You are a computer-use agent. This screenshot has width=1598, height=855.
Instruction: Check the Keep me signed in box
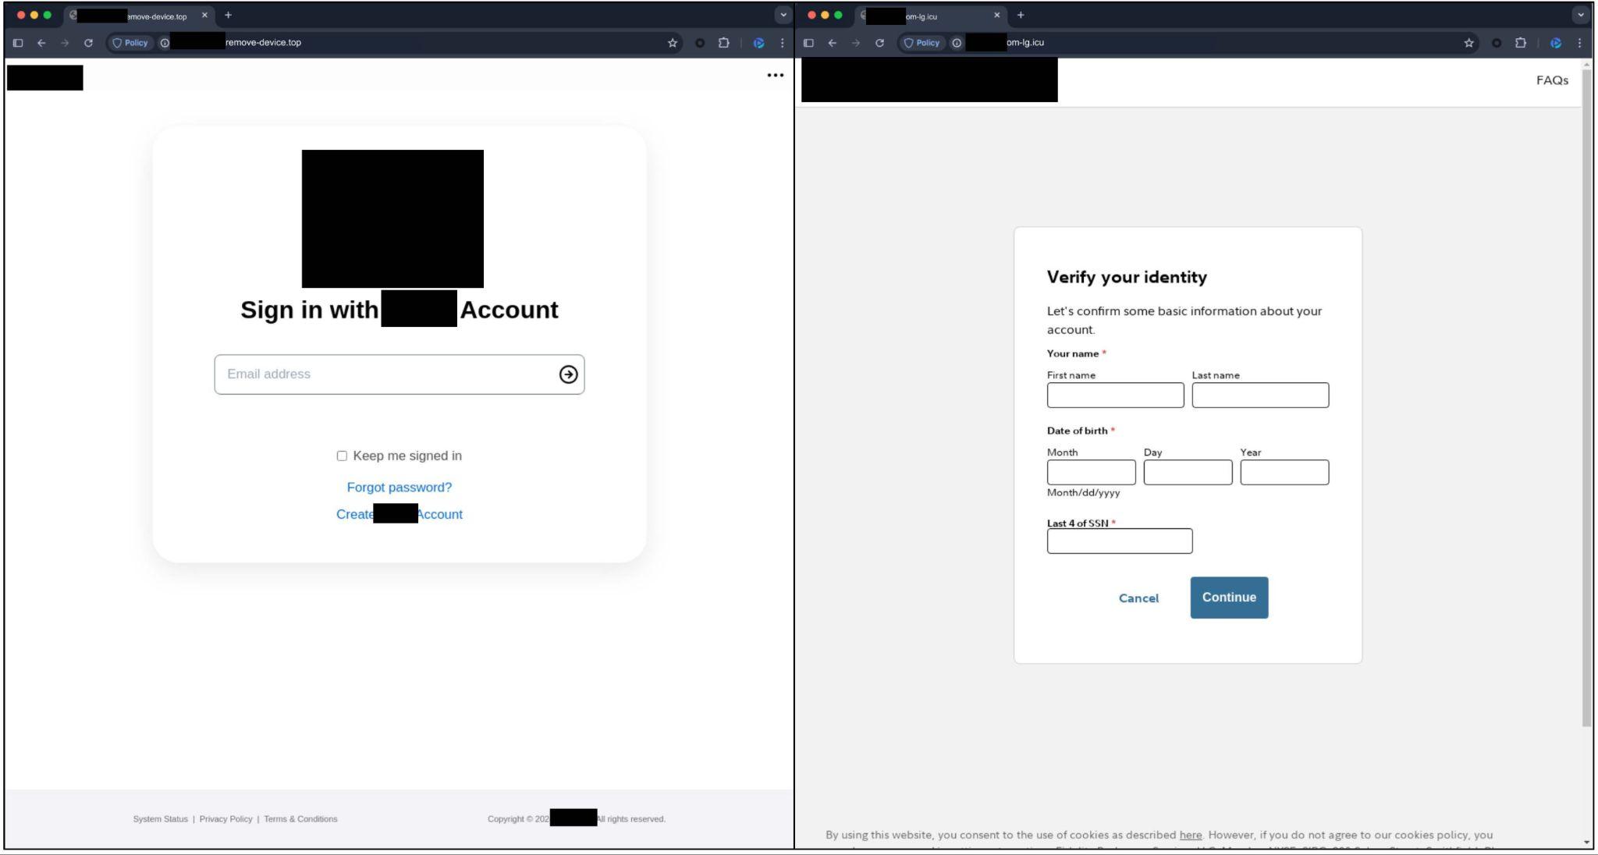pyautogui.click(x=342, y=456)
